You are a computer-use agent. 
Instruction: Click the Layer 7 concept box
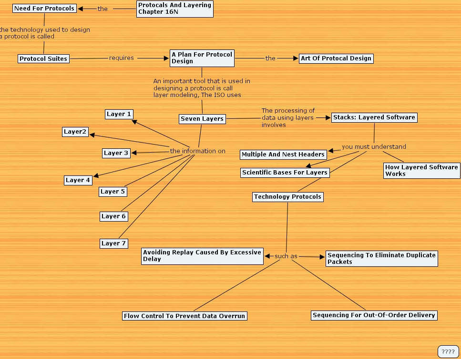(x=113, y=243)
